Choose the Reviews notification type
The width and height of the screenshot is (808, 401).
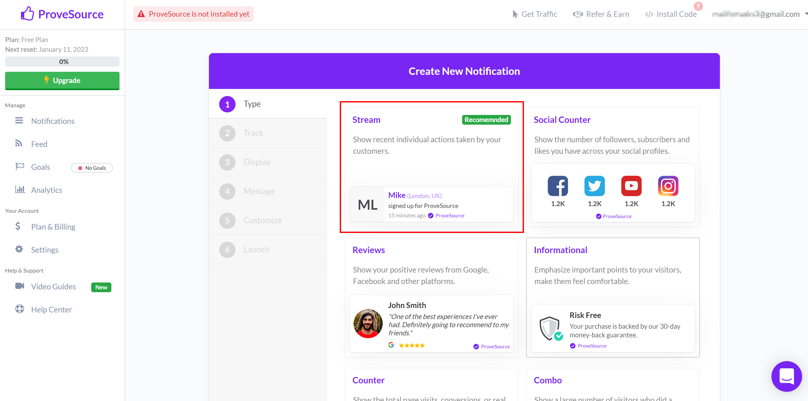(x=431, y=297)
